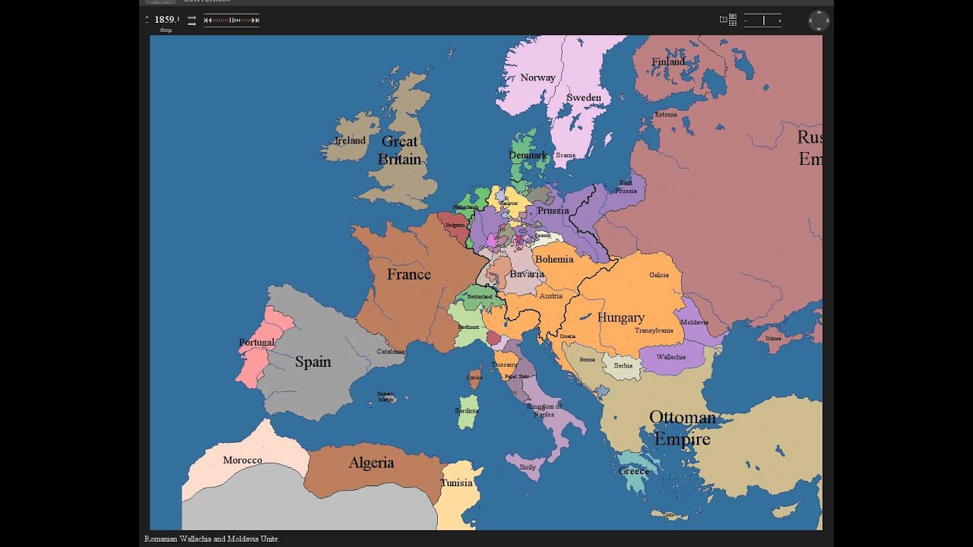Click the Sweden label

[x=584, y=97]
